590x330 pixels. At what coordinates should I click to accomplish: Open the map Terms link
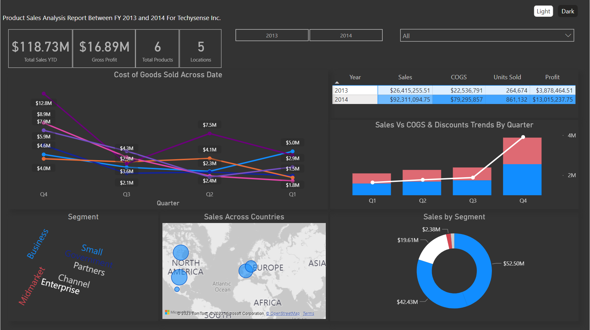pyautogui.click(x=308, y=314)
